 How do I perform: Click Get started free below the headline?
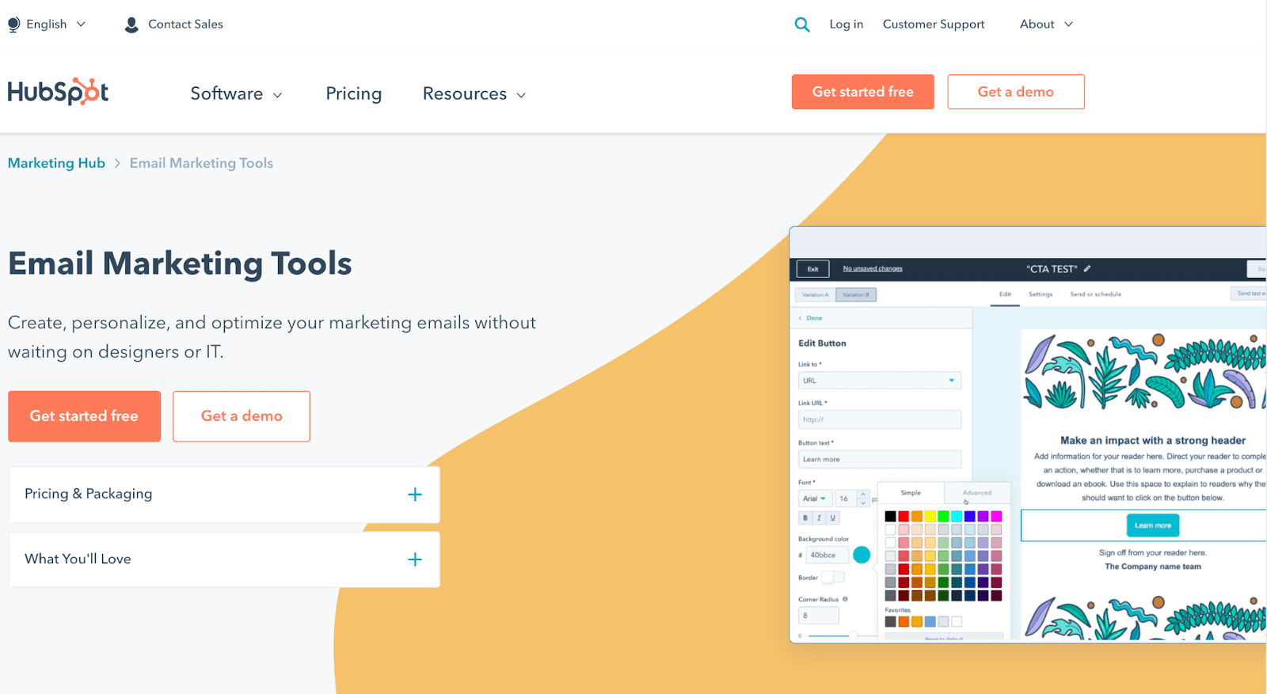(x=85, y=416)
